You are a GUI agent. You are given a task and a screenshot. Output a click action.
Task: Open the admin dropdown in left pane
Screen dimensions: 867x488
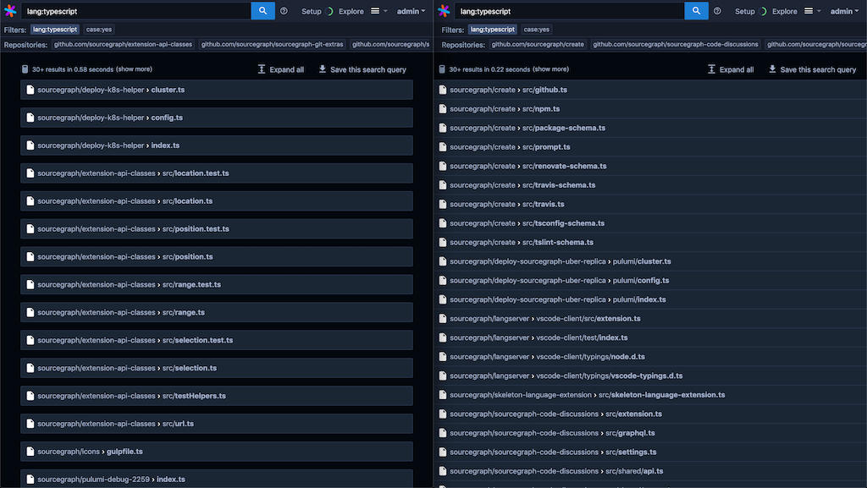411,11
